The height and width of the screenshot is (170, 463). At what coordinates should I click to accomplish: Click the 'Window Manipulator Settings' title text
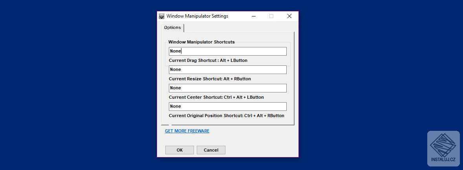pyautogui.click(x=197, y=16)
